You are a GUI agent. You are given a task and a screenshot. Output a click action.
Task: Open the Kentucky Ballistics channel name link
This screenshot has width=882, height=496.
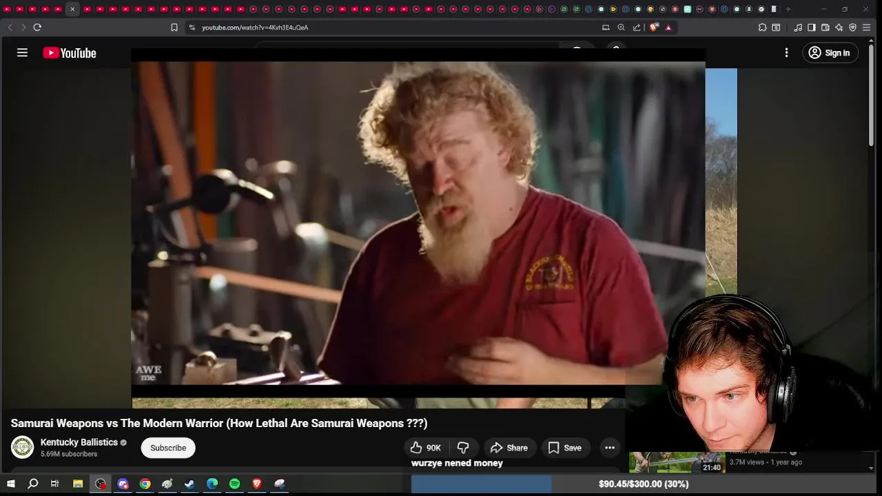click(79, 442)
